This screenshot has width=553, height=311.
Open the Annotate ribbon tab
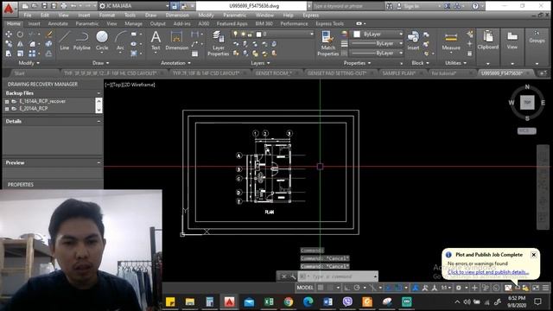point(58,23)
